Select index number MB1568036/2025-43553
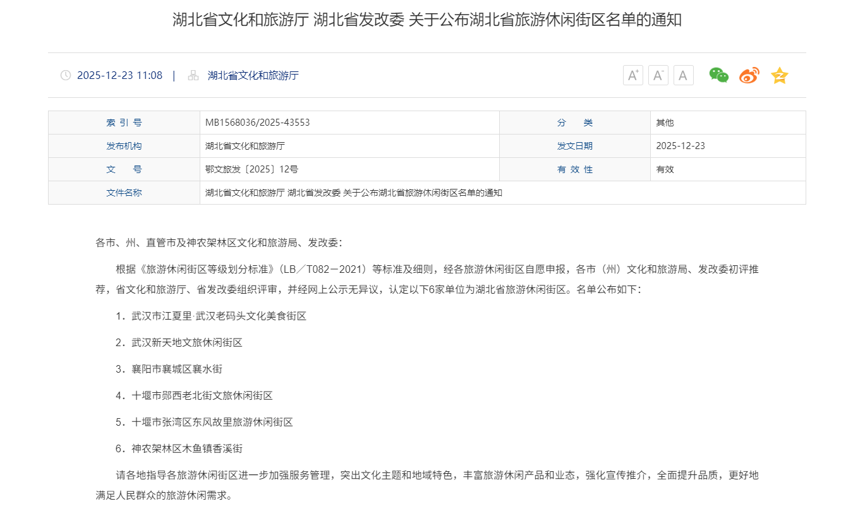Viewport: 853px width, 511px height. coord(257,123)
